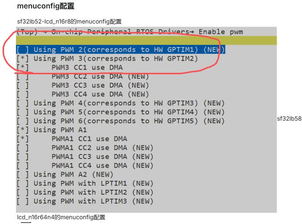Image resolution: width=302 pixels, height=224 pixels.
Task: Check Using PWM 5 (HW GPTIM4)
Action: click(22, 112)
